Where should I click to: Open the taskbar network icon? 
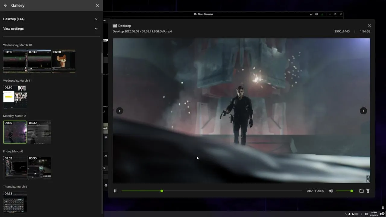(353, 214)
